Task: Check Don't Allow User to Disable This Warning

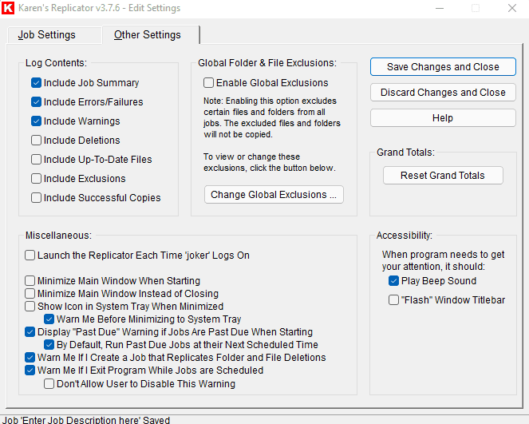Action: (x=49, y=384)
